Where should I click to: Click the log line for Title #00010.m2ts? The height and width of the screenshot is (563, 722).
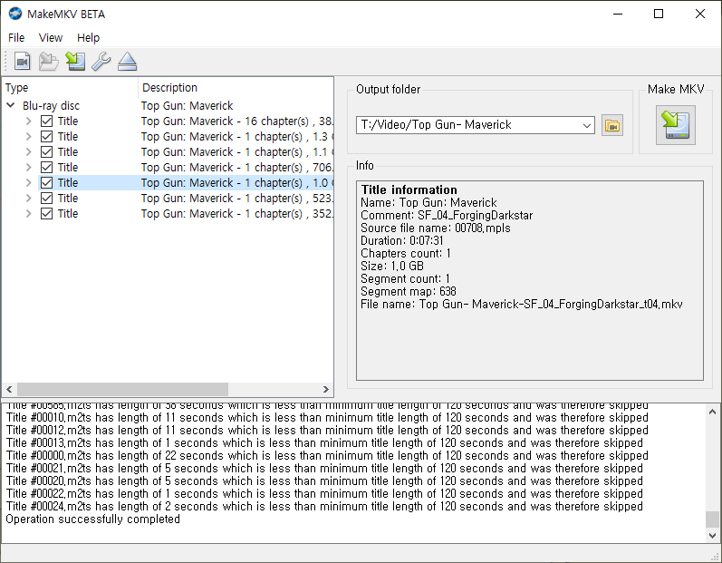(x=327, y=418)
